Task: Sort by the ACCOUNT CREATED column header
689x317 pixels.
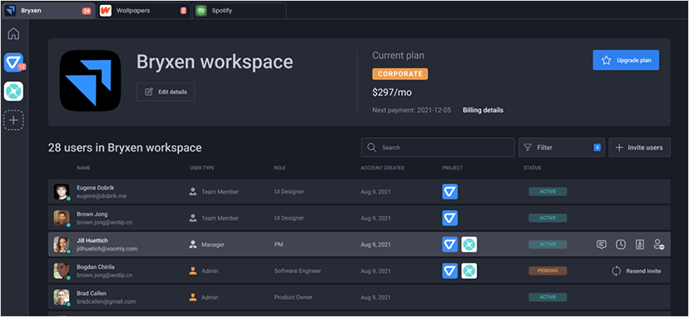Action: point(382,168)
